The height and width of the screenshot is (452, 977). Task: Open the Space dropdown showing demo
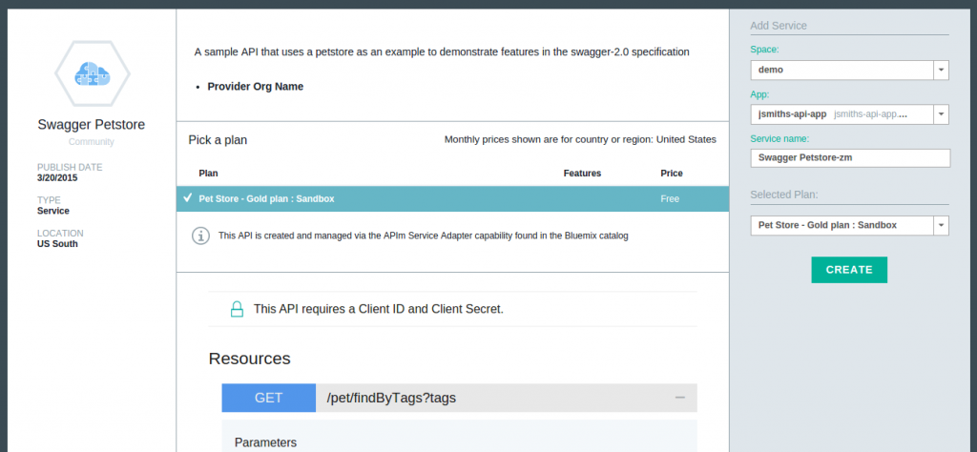(849, 71)
